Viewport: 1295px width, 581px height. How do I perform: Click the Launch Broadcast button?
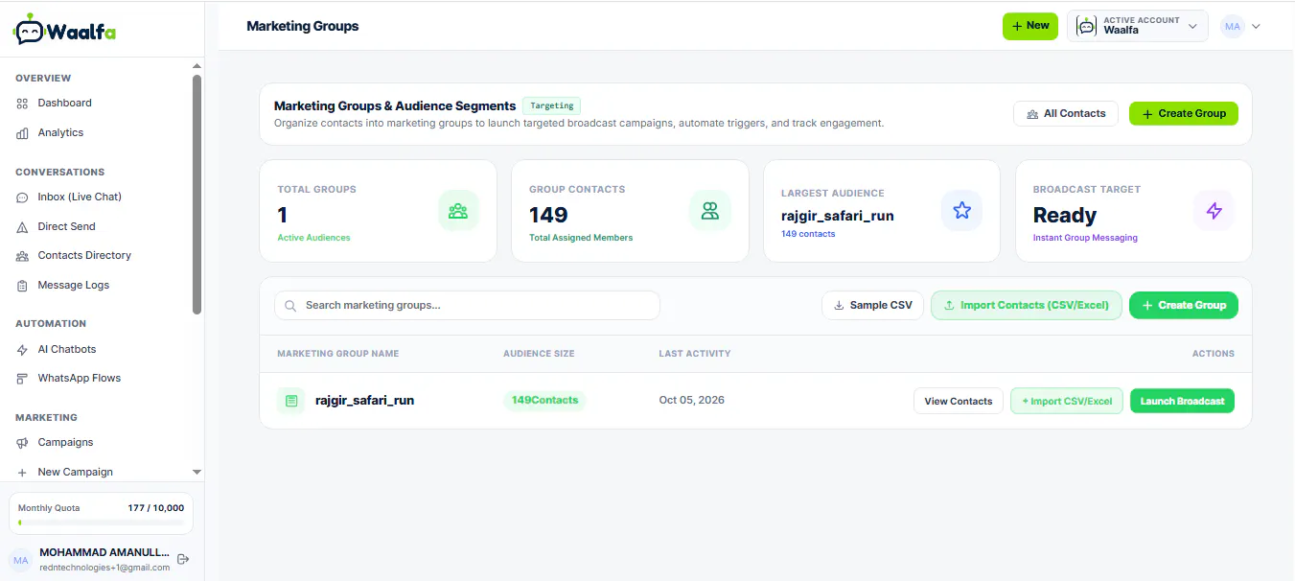1182,401
